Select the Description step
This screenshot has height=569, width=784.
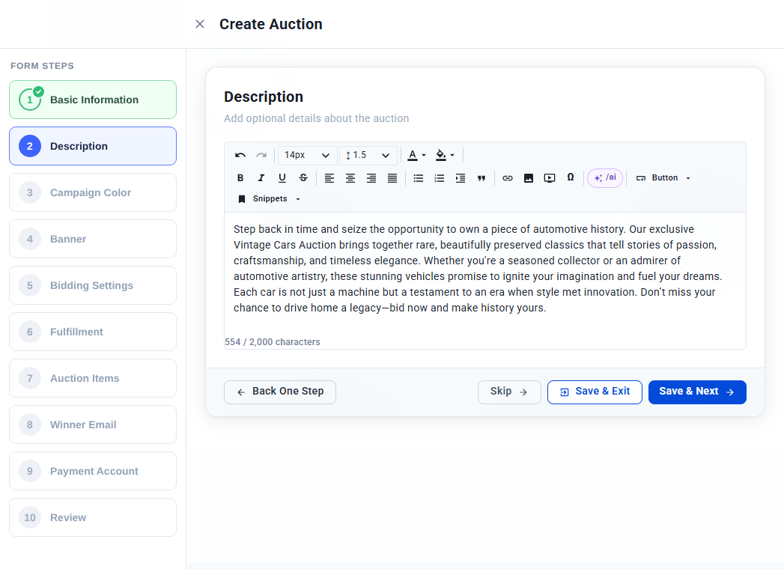pyautogui.click(x=93, y=146)
